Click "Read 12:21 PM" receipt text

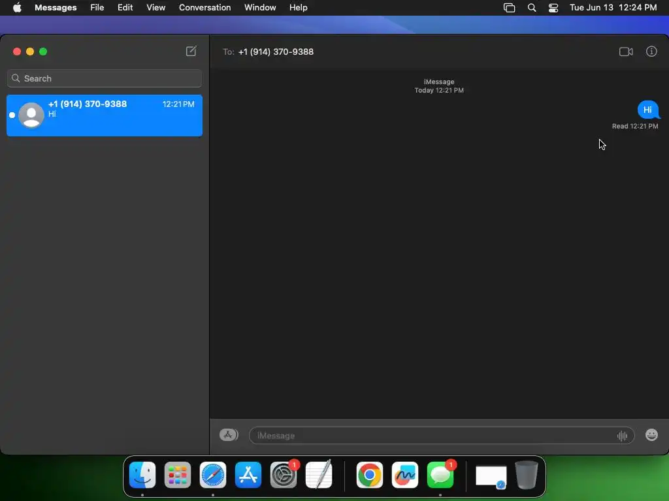[635, 126]
